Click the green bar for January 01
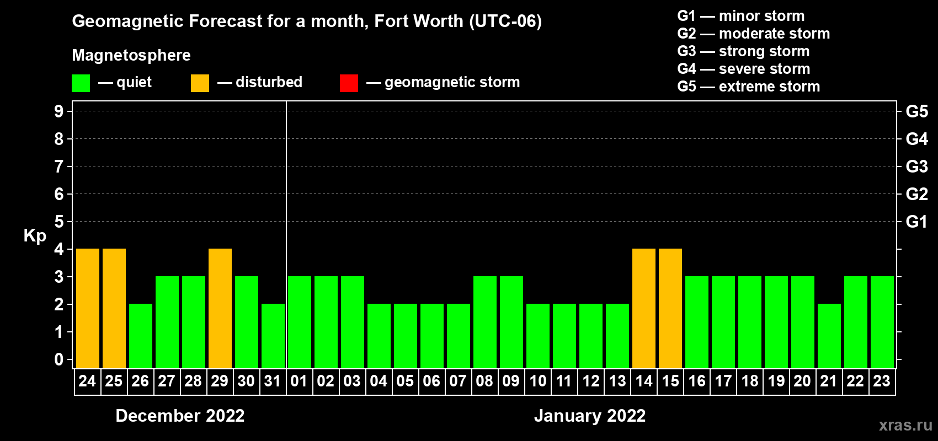Image resolution: width=938 pixels, height=441 pixels. 300,322
